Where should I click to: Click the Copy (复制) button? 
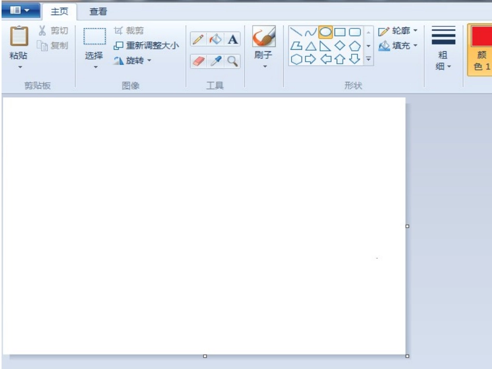(52, 46)
